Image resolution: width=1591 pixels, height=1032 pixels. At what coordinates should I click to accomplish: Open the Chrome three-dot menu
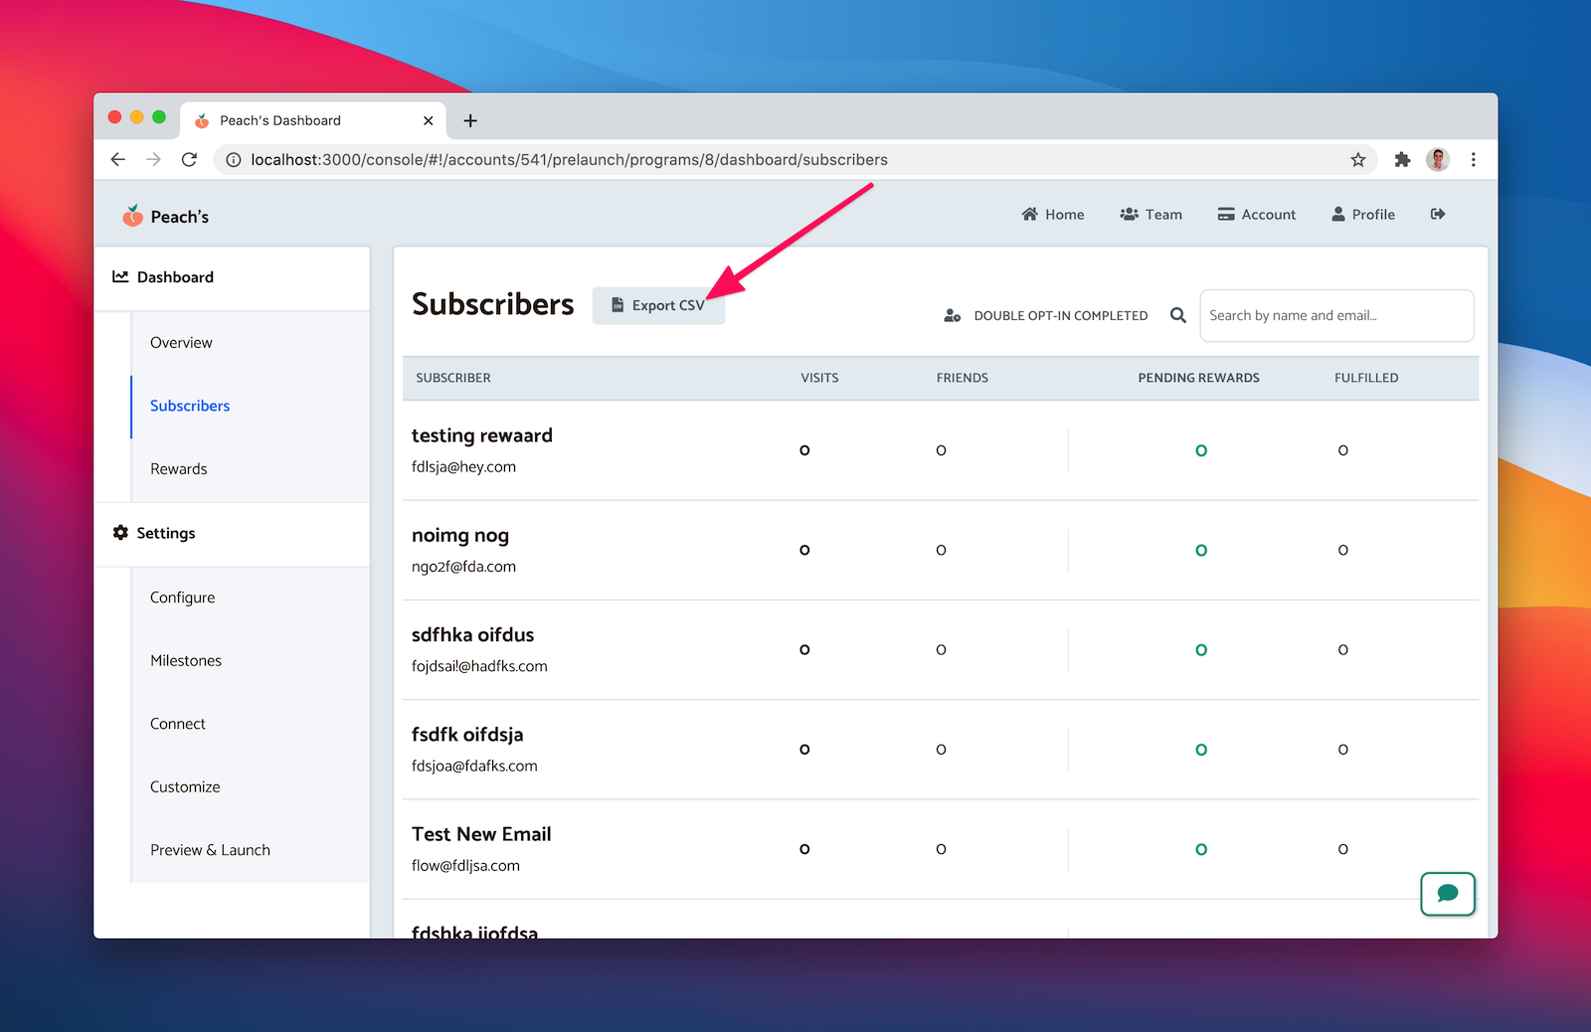tap(1474, 160)
